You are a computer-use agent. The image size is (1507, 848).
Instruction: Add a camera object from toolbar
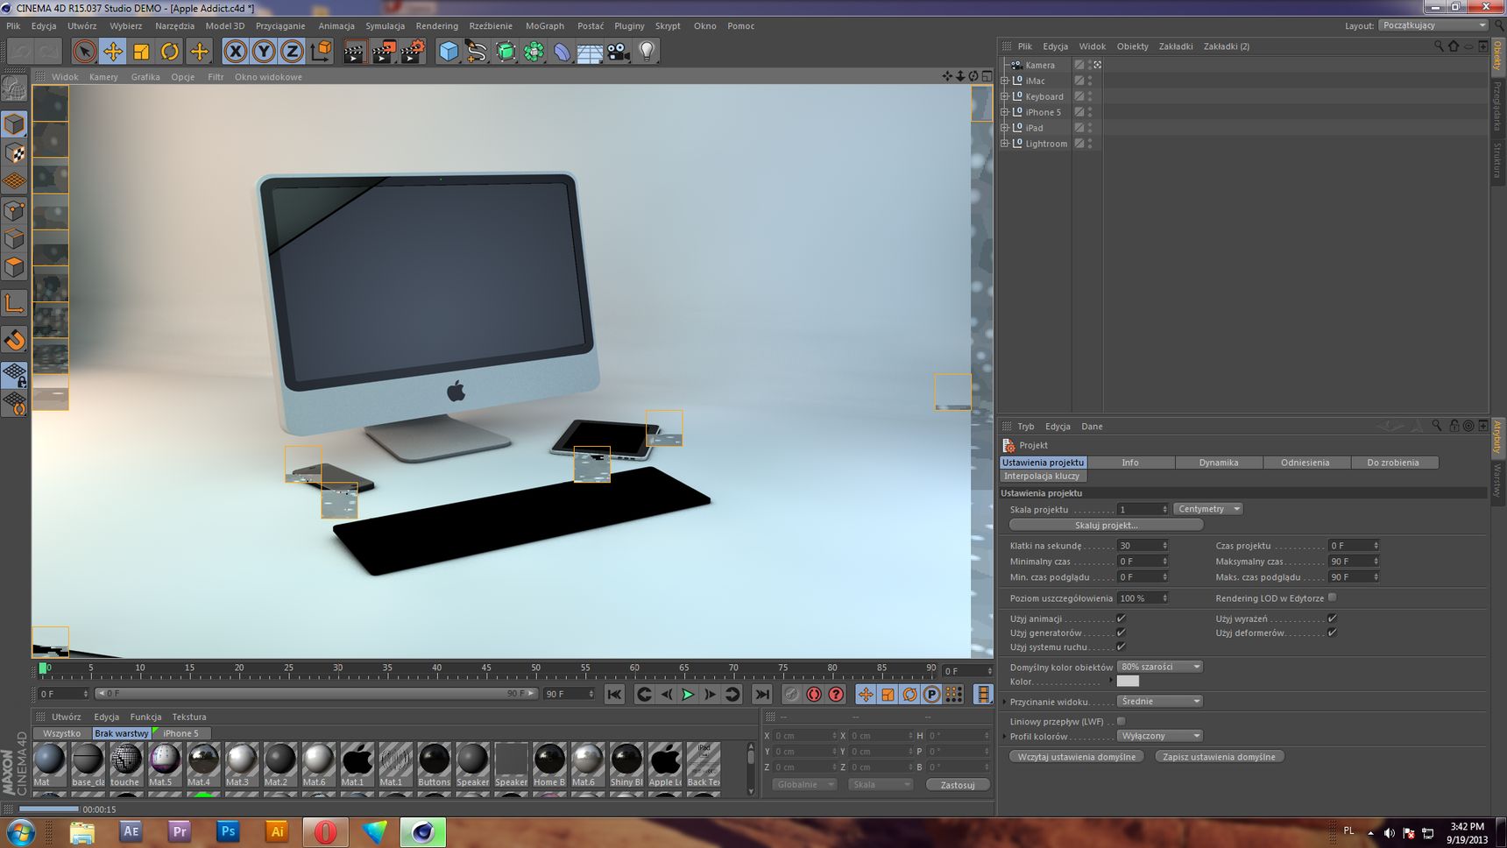(619, 52)
